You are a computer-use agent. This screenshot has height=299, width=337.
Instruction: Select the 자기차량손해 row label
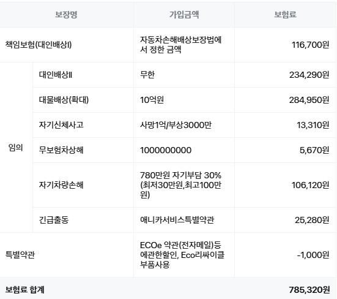(x=61, y=185)
